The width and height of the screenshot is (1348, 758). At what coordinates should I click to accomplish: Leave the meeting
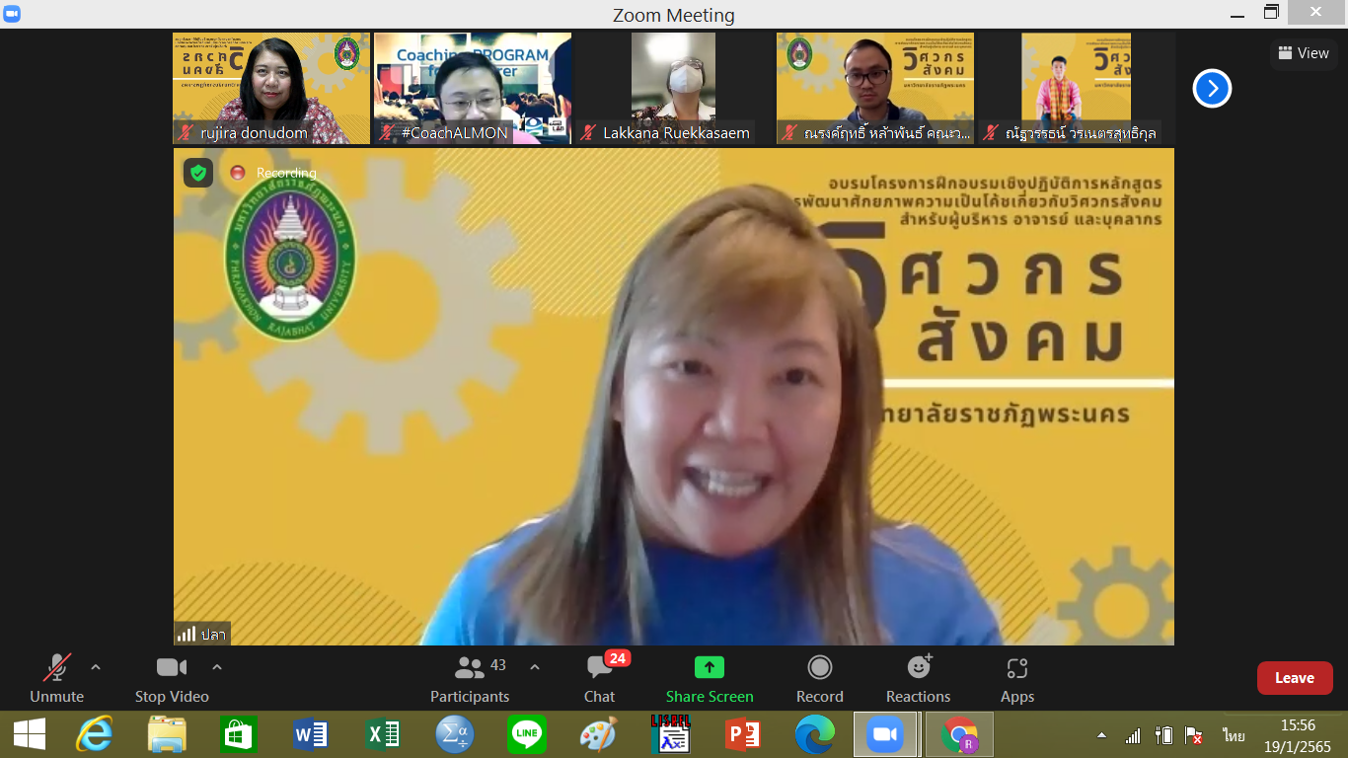tap(1295, 678)
